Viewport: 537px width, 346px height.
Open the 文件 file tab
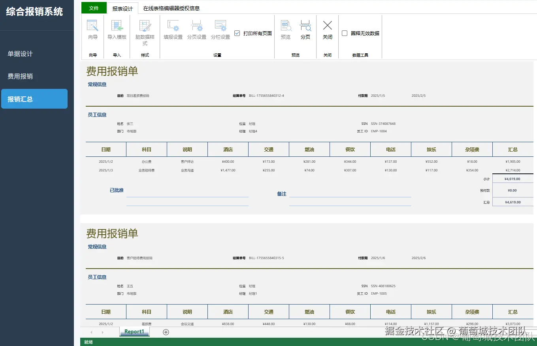(94, 8)
